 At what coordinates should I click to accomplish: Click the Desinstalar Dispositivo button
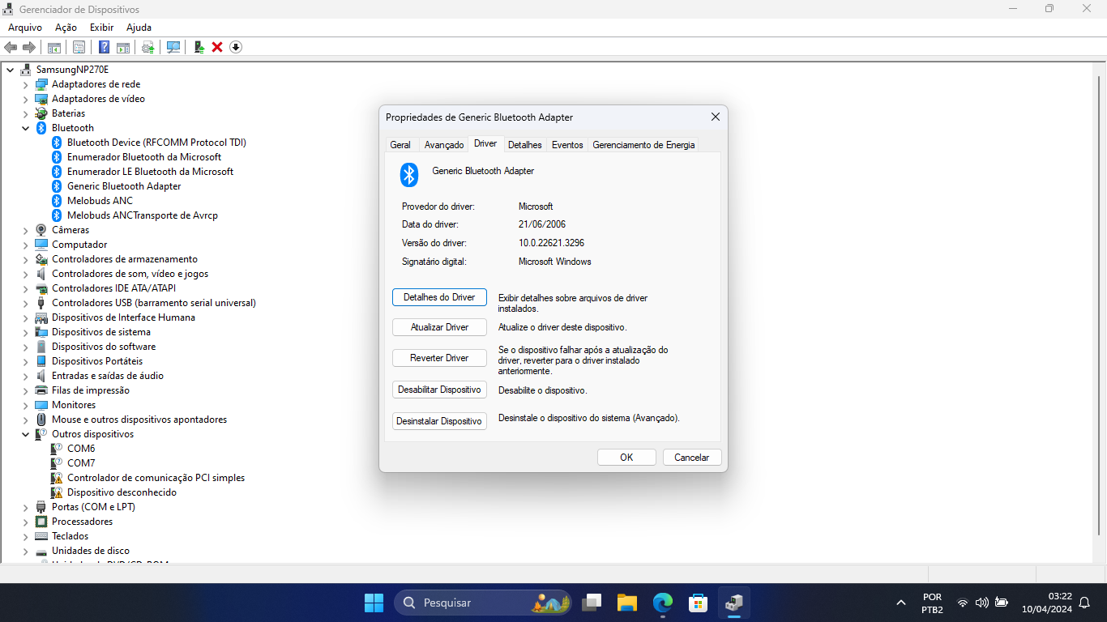(439, 421)
